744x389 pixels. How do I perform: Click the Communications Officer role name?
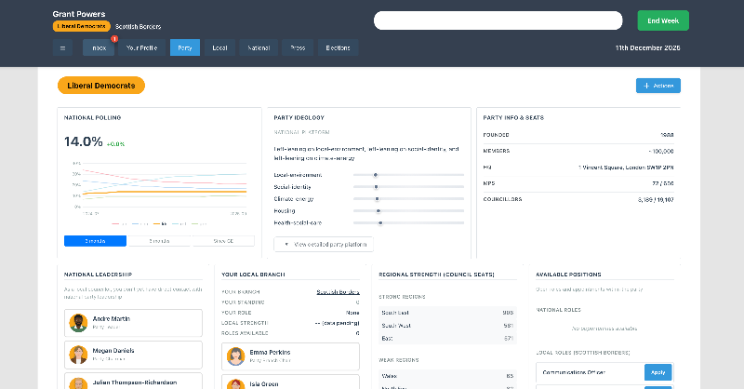pos(574,372)
